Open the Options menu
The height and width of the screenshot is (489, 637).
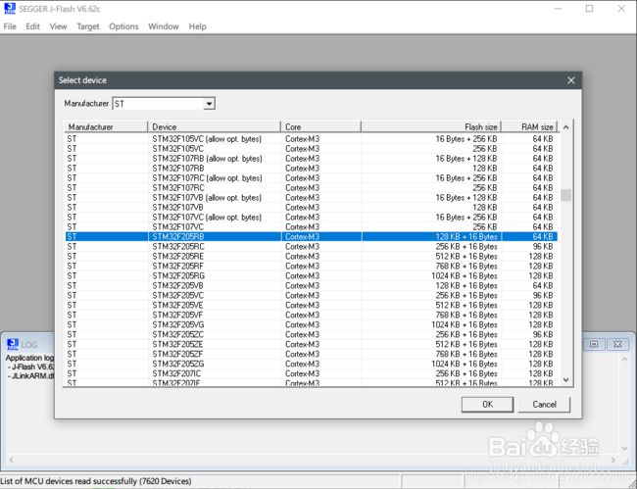click(x=123, y=26)
